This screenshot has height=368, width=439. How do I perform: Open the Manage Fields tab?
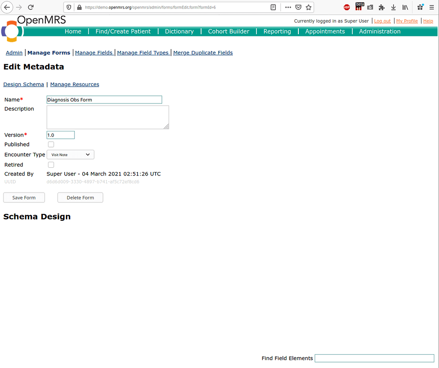(x=94, y=53)
